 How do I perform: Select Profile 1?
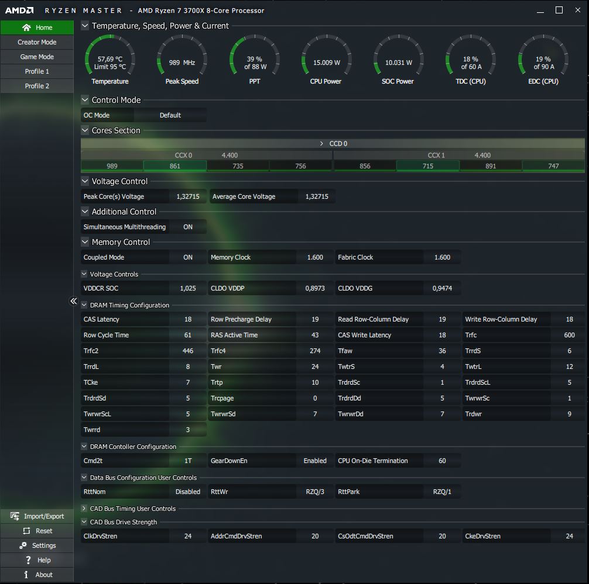37,71
